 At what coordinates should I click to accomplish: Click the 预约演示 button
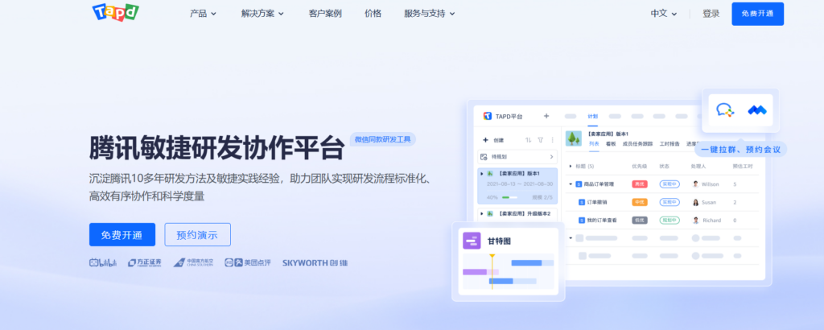pos(197,235)
